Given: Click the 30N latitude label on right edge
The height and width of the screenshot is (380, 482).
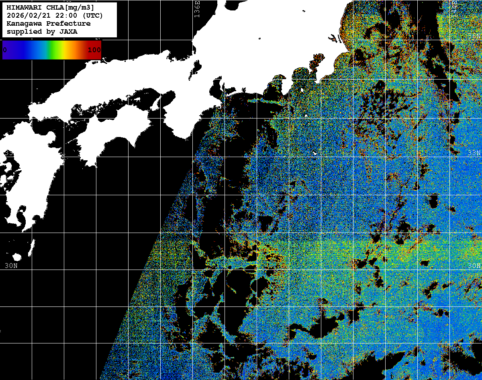Looking at the screenshot, I should click(x=474, y=266).
